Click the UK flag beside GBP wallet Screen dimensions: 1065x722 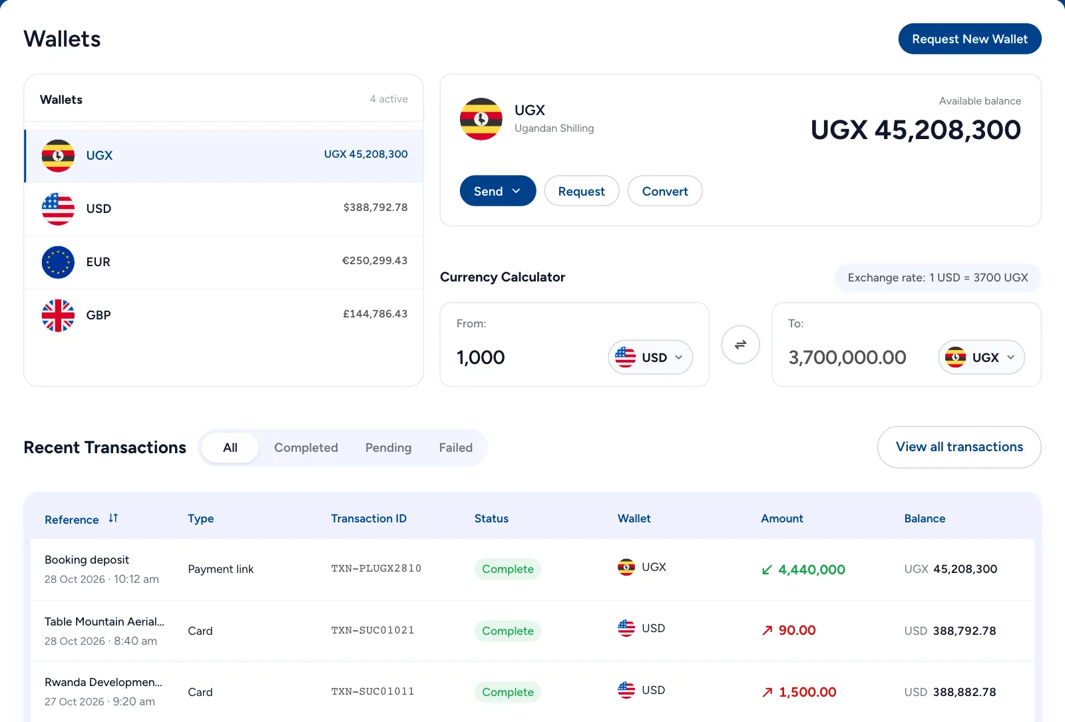[x=58, y=315]
